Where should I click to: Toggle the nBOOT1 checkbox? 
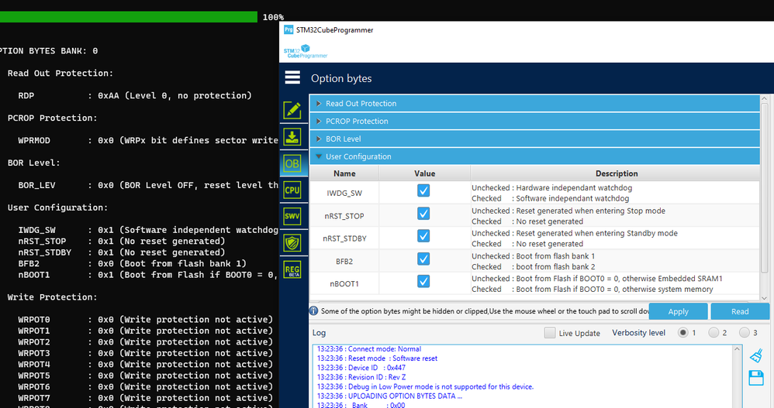point(423,281)
